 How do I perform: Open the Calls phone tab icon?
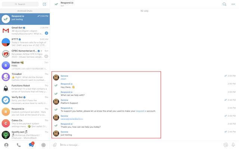(x=19, y=145)
